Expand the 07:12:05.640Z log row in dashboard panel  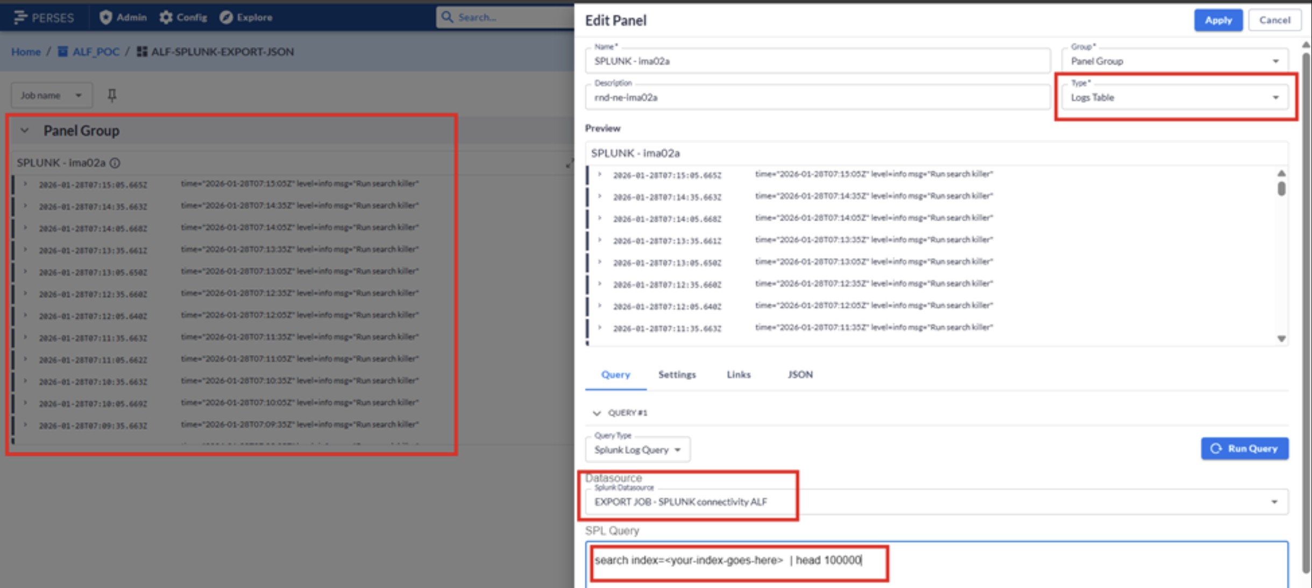click(x=25, y=315)
